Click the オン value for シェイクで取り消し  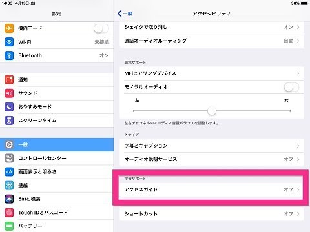(x=289, y=27)
